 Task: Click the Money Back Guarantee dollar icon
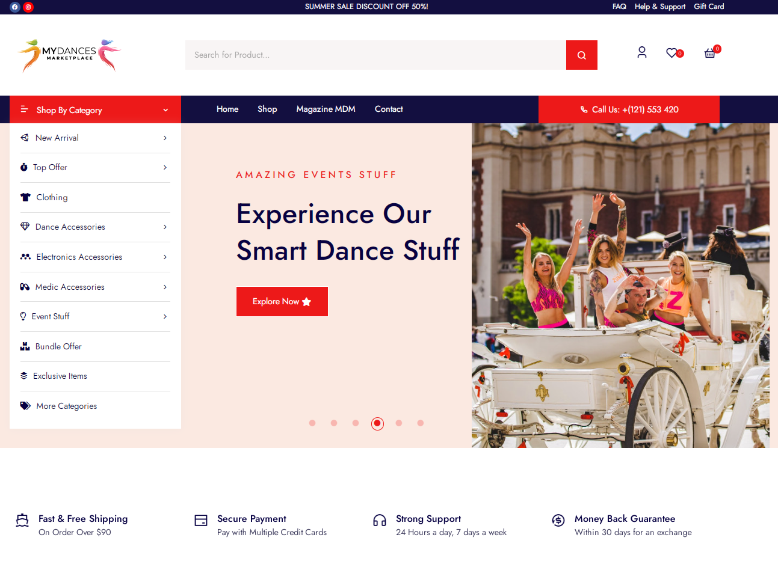click(x=558, y=520)
